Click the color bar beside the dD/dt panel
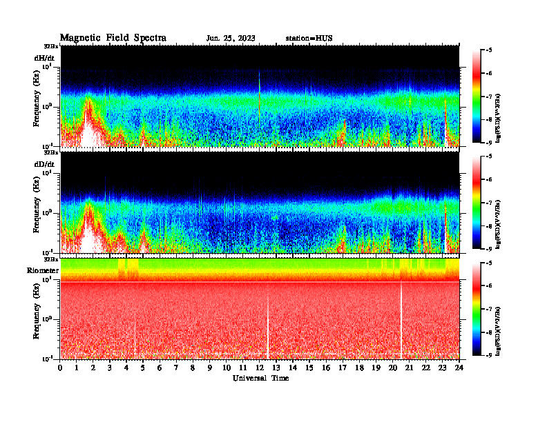 pyautogui.click(x=477, y=203)
